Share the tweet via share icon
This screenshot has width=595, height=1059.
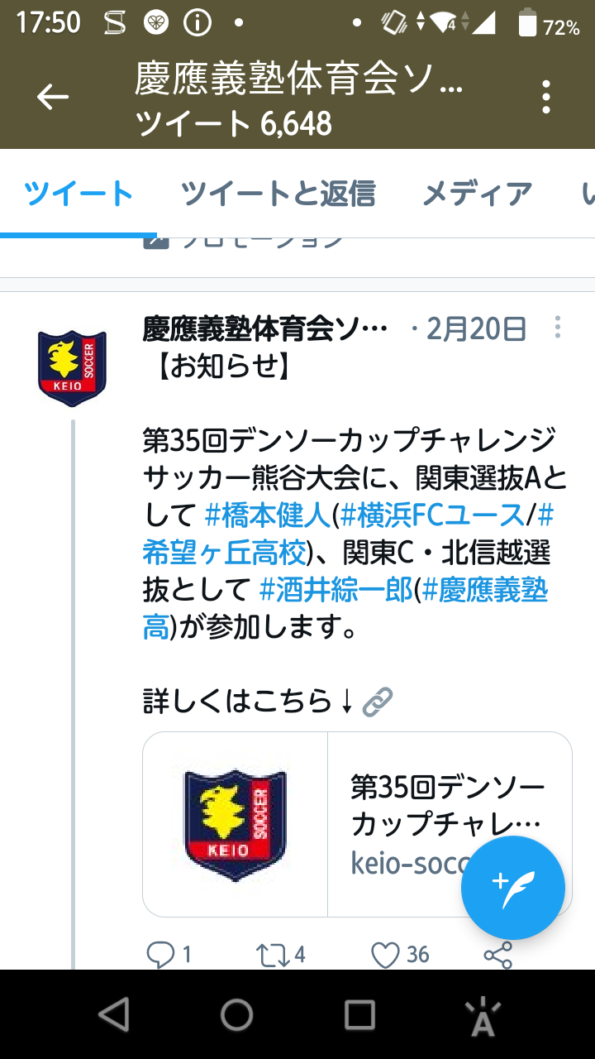pyautogui.click(x=497, y=955)
